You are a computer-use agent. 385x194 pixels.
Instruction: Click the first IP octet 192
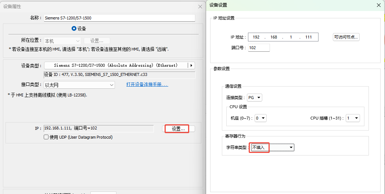(x=256, y=37)
